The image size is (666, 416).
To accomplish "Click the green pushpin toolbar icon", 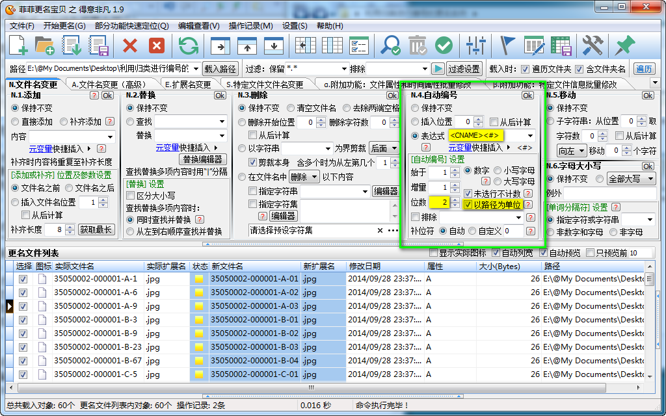I will click(x=625, y=45).
